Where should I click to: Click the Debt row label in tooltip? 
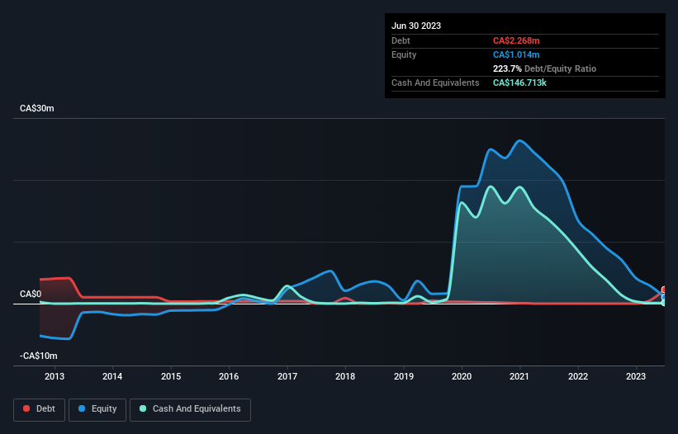pos(401,40)
